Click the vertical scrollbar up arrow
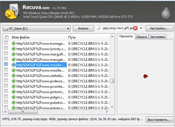This screenshot has height=127, width=175. [112, 36]
